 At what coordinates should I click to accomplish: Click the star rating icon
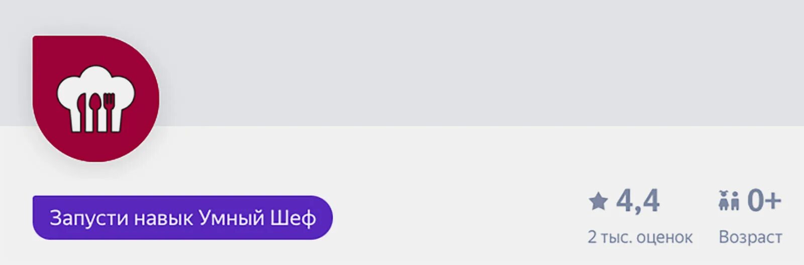(x=598, y=201)
